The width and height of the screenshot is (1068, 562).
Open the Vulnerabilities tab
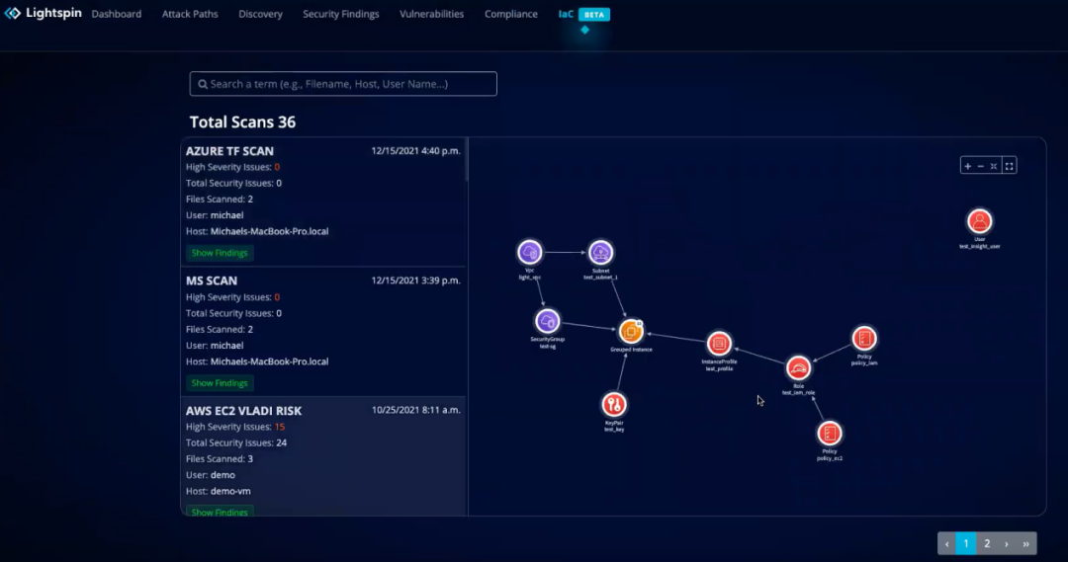pos(432,14)
